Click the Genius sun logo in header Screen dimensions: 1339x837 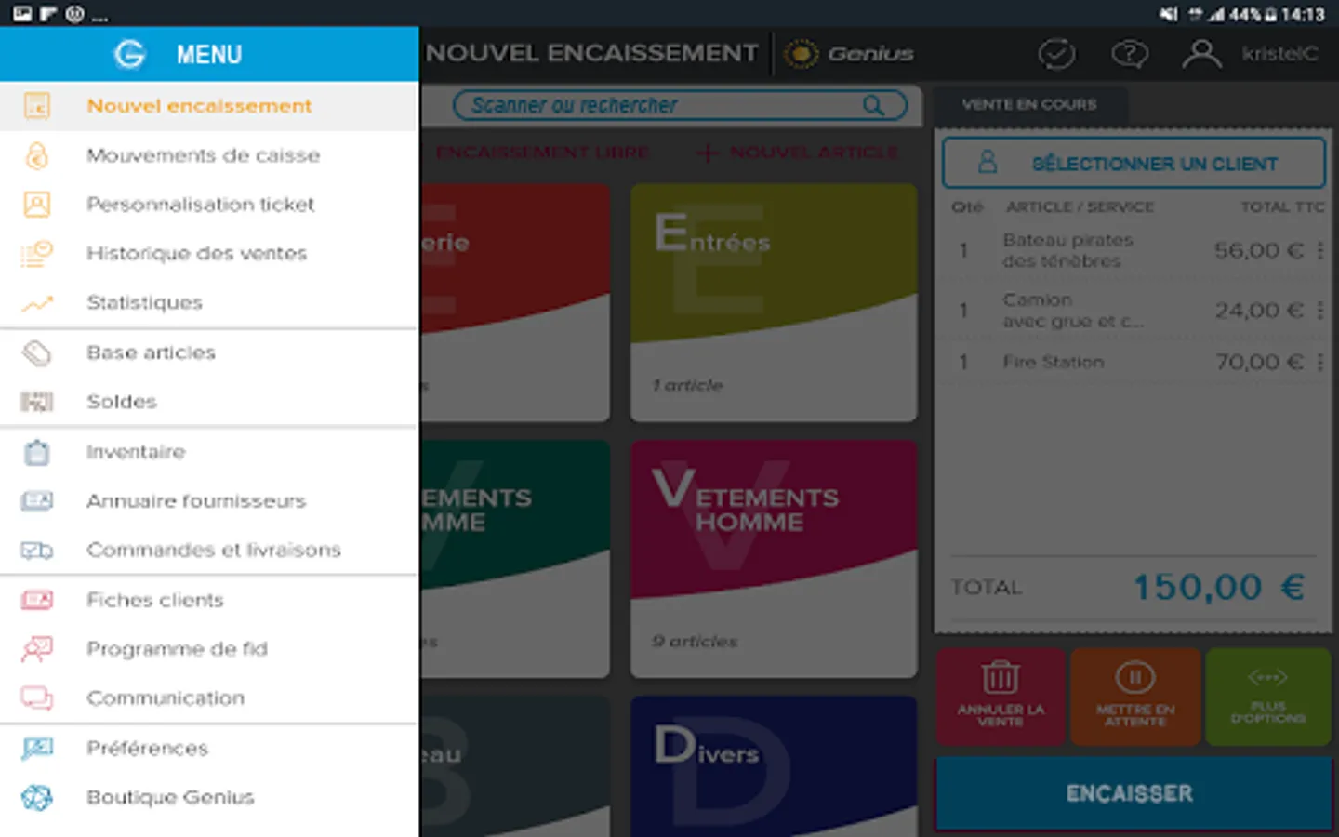point(801,54)
